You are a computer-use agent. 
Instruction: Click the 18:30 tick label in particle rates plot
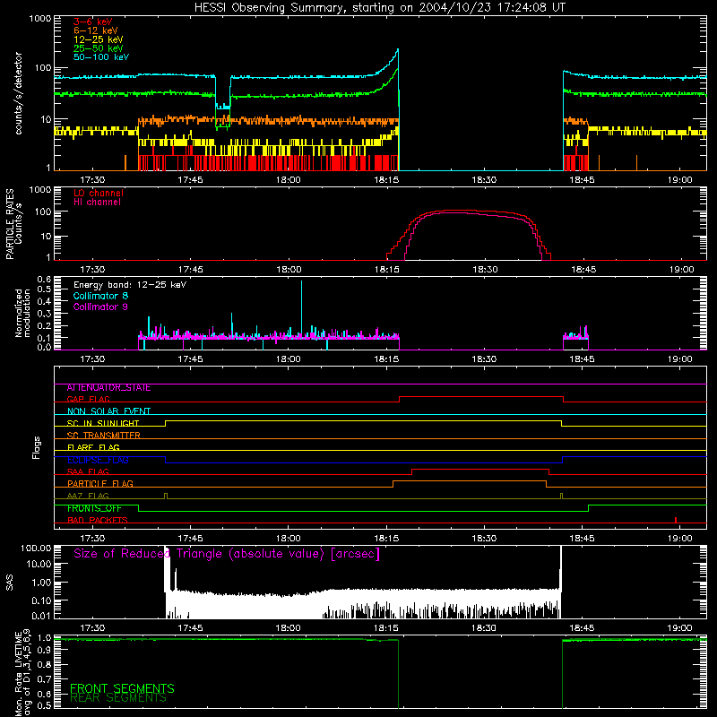pyautogui.click(x=485, y=270)
